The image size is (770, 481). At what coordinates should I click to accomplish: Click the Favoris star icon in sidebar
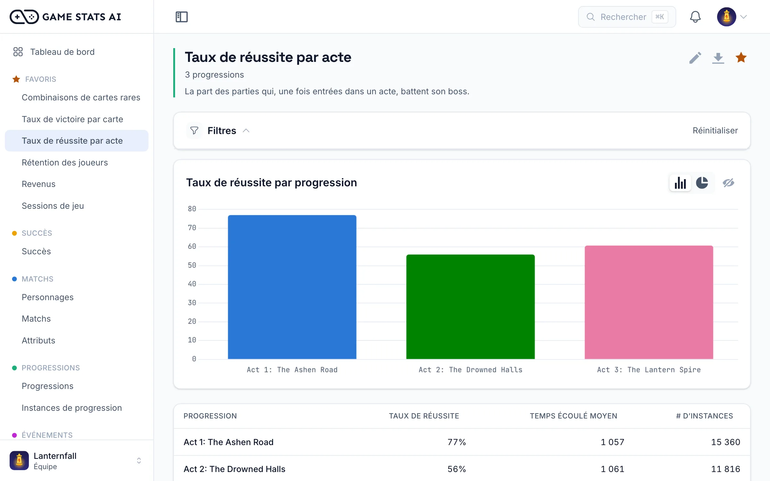(x=16, y=79)
